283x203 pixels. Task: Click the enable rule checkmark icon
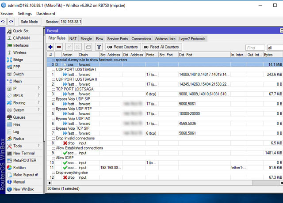(69, 47)
